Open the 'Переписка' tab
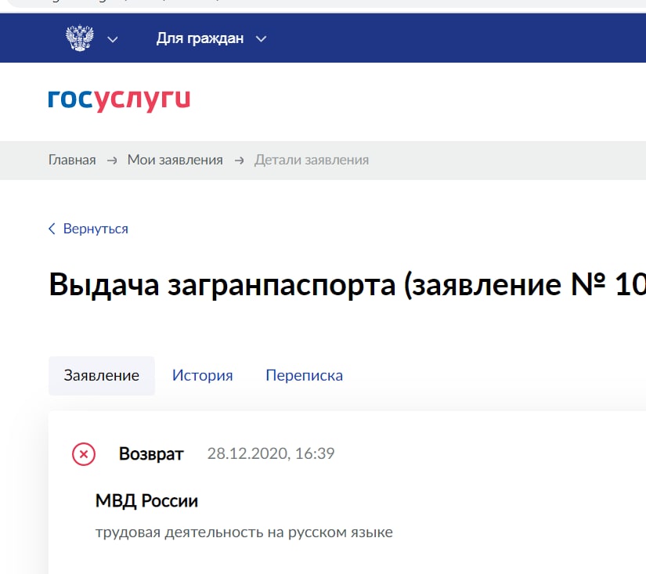646x574 pixels. tap(304, 376)
